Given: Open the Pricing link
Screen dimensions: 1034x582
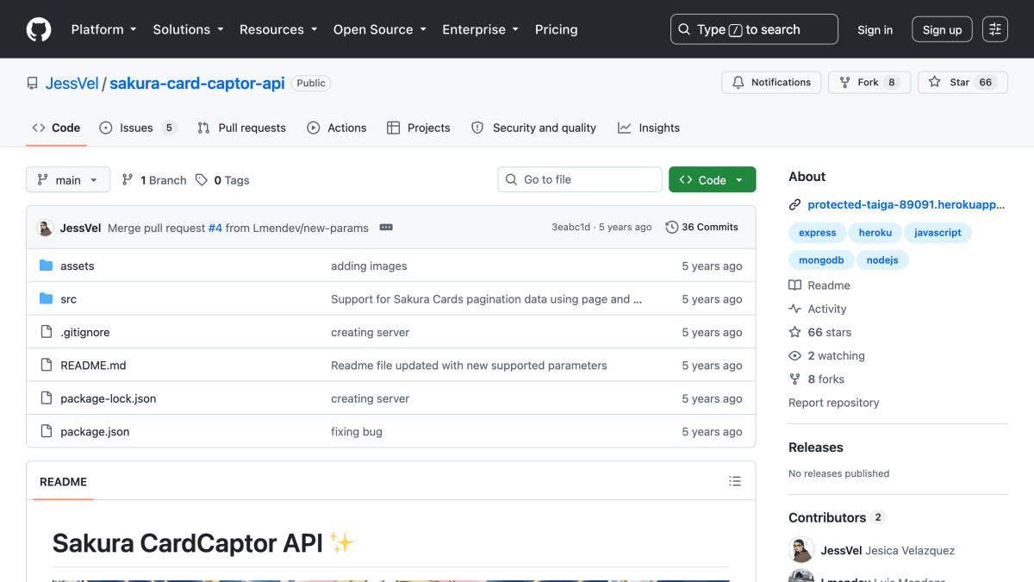Looking at the screenshot, I should [x=556, y=29].
